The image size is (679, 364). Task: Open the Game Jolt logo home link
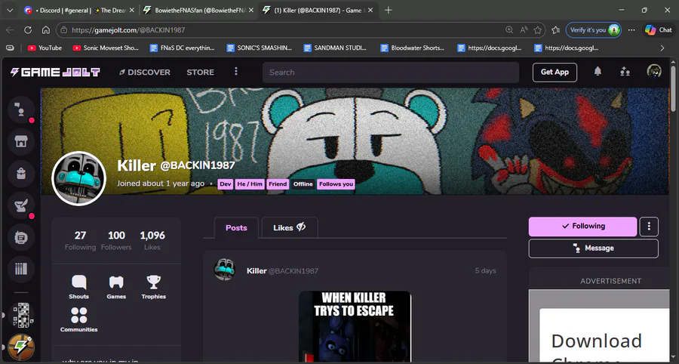pyautogui.click(x=55, y=72)
